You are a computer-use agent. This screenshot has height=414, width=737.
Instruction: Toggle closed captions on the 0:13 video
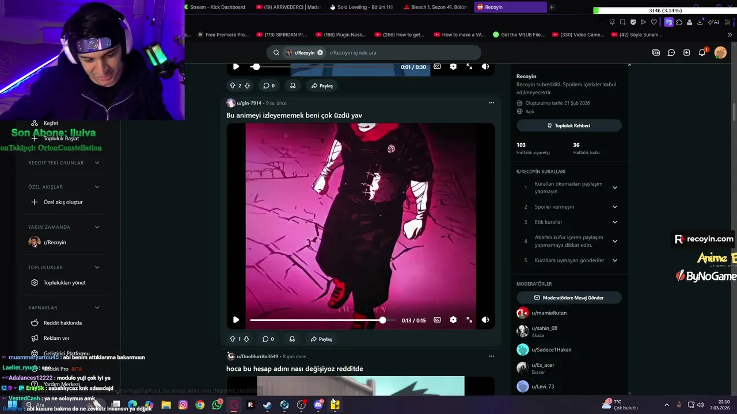tap(437, 320)
